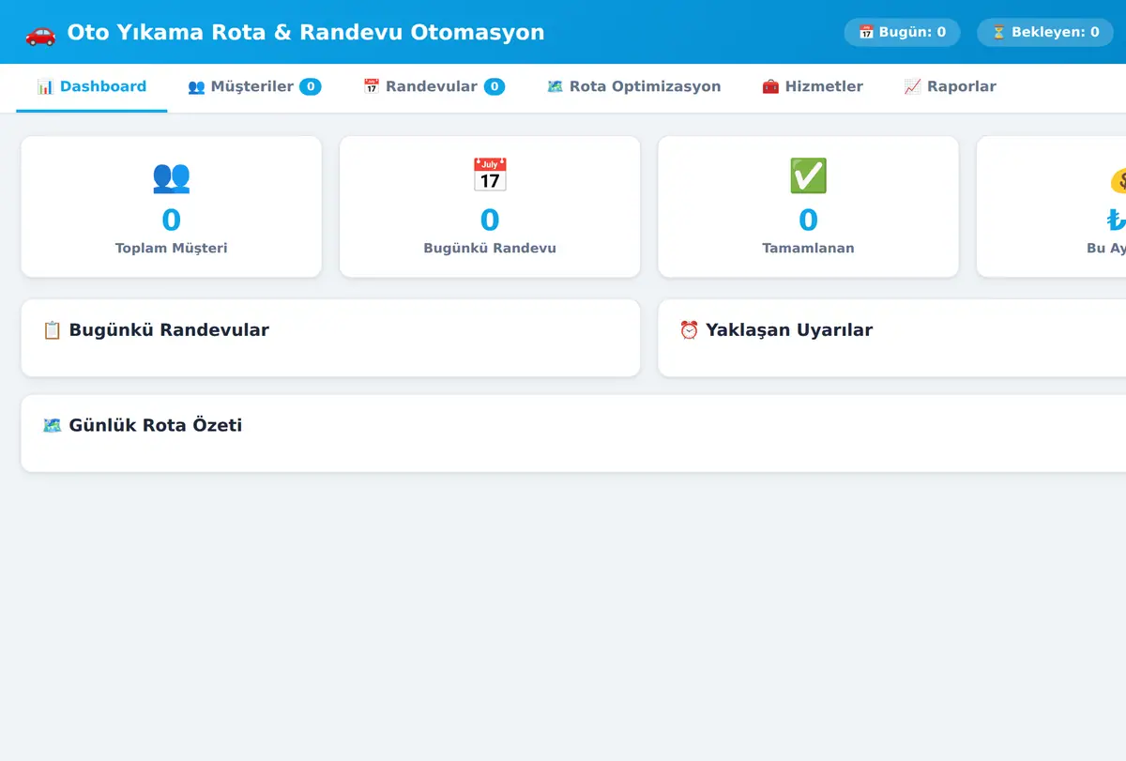Screen dimensions: 1126x761
Task: Switch to the Müşteriler tab
Action: point(254,86)
